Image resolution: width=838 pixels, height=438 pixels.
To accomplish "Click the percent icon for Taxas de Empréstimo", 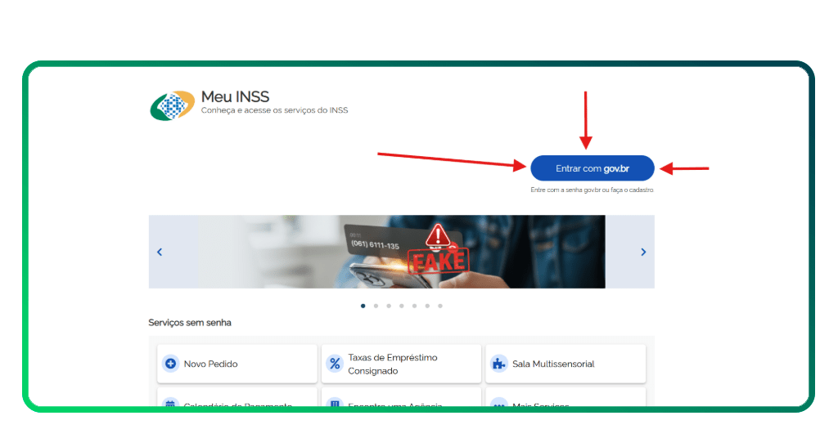I will 334,364.
